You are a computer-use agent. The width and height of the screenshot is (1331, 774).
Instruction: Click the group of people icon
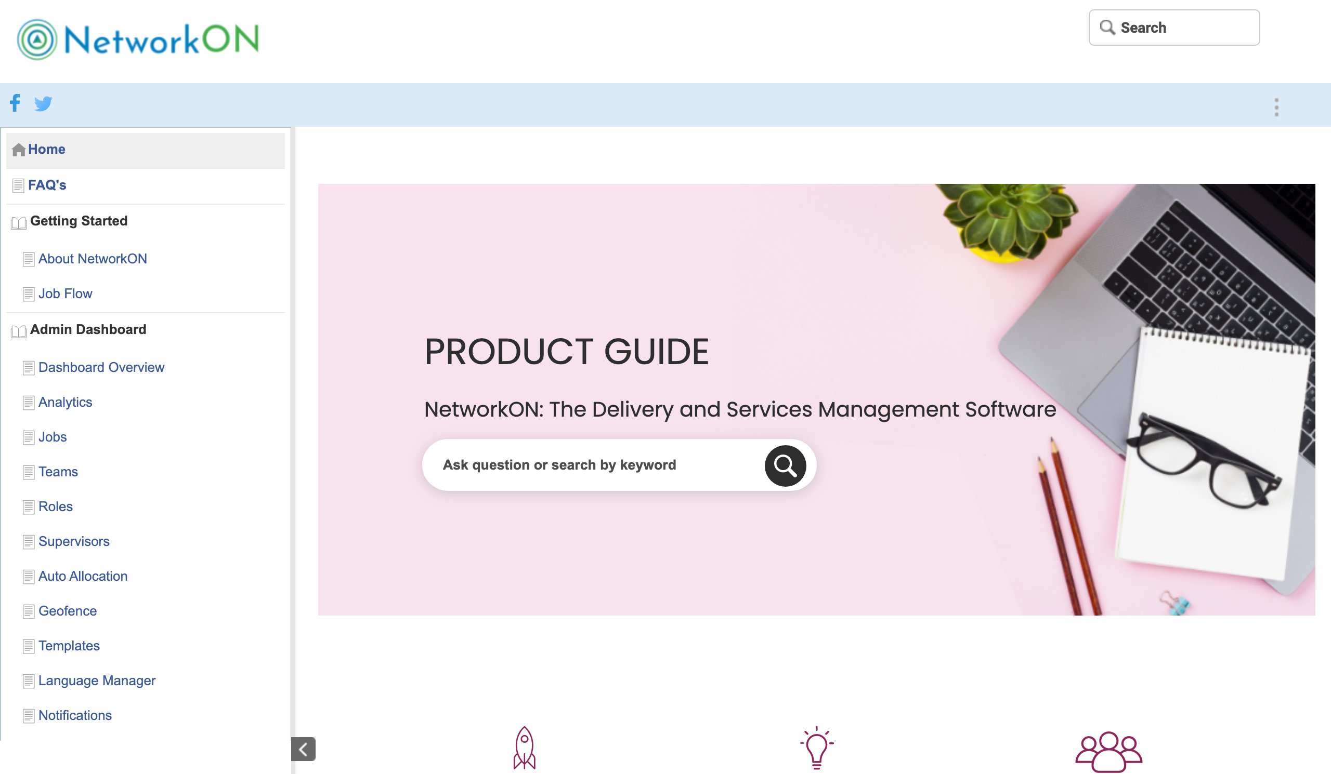(x=1108, y=751)
